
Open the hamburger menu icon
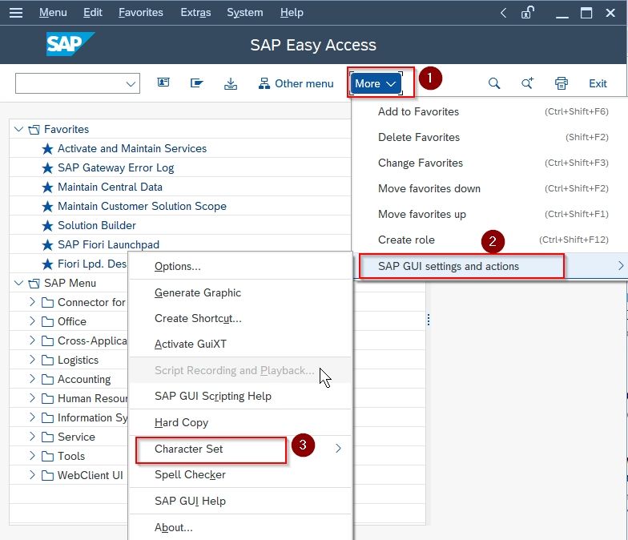16,13
